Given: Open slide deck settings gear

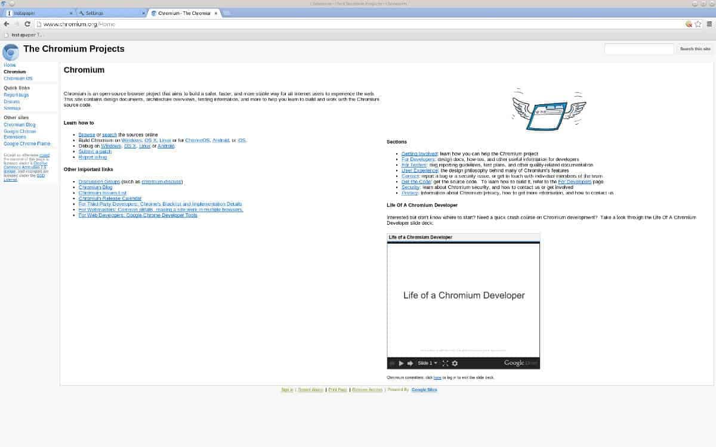Looking at the screenshot, I should pos(455,363).
